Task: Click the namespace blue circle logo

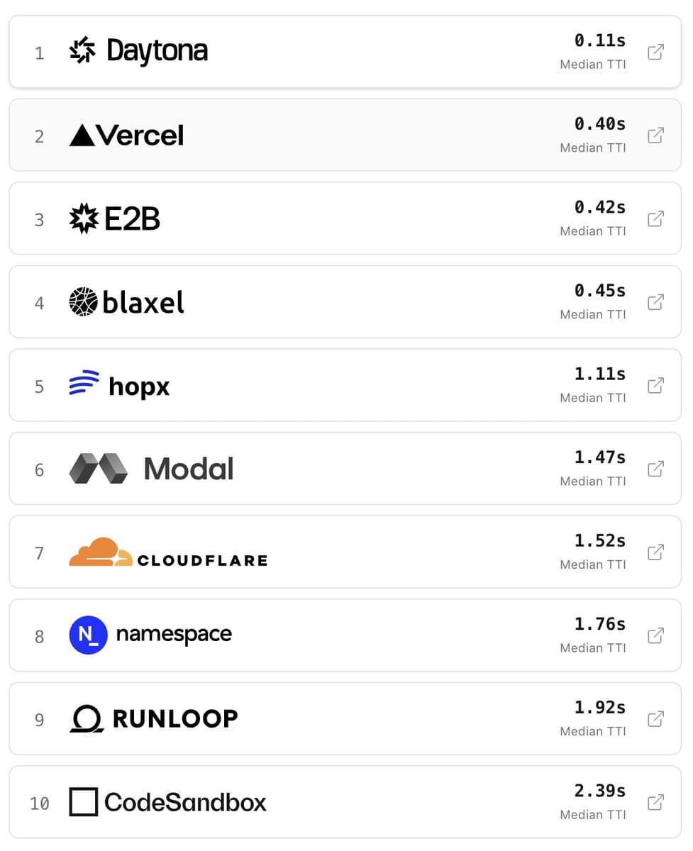Action: coord(87,635)
